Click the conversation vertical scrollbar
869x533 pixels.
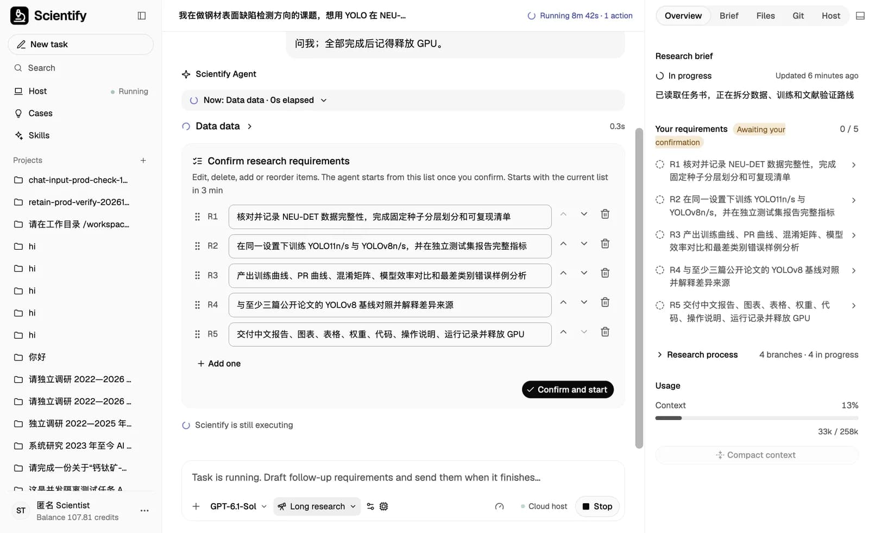click(639, 288)
